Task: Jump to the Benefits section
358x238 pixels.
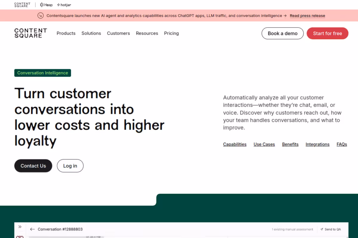Action: coord(290,144)
